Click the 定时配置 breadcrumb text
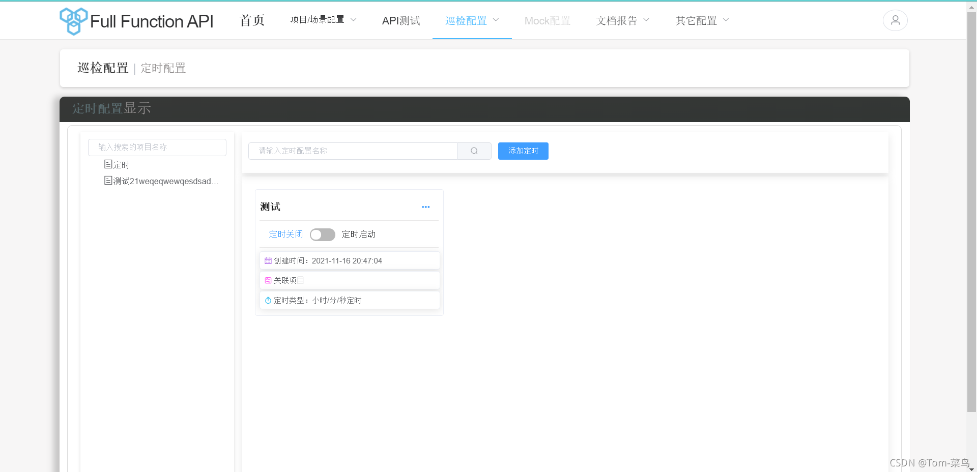 [163, 68]
